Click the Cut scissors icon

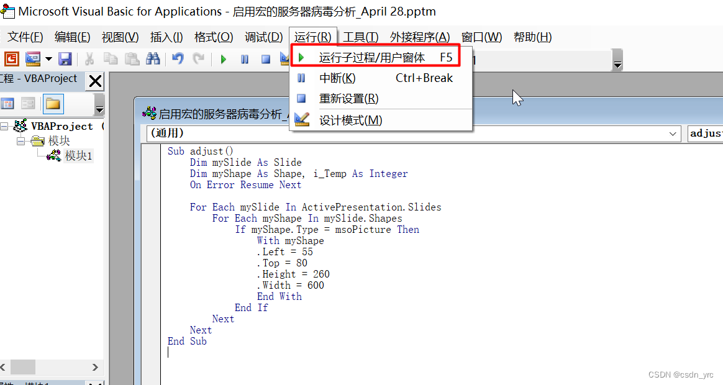click(x=89, y=58)
